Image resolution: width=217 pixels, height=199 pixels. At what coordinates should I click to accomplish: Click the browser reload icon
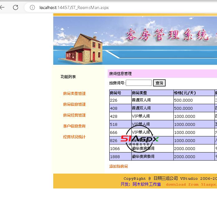pos(16,7)
